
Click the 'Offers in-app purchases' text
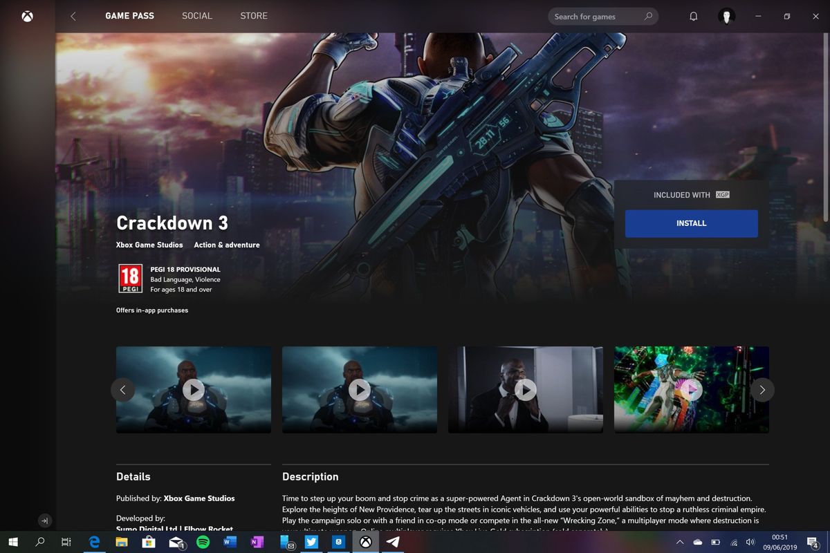point(152,310)
